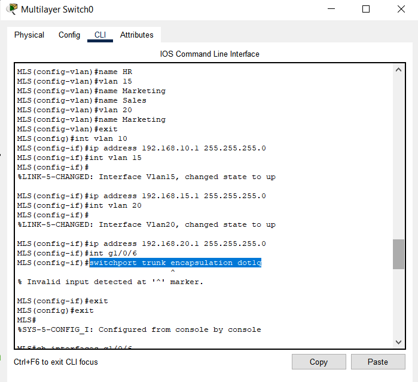This screenshot has width=418, height=382.
Task: Go to the Attributes tab
Action: click(x=137, y=35)
